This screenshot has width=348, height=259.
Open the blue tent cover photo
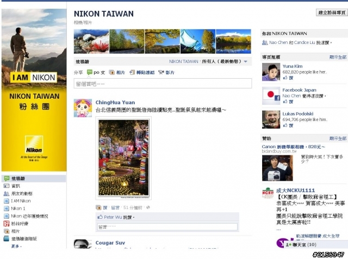click(x=198, y=41)
